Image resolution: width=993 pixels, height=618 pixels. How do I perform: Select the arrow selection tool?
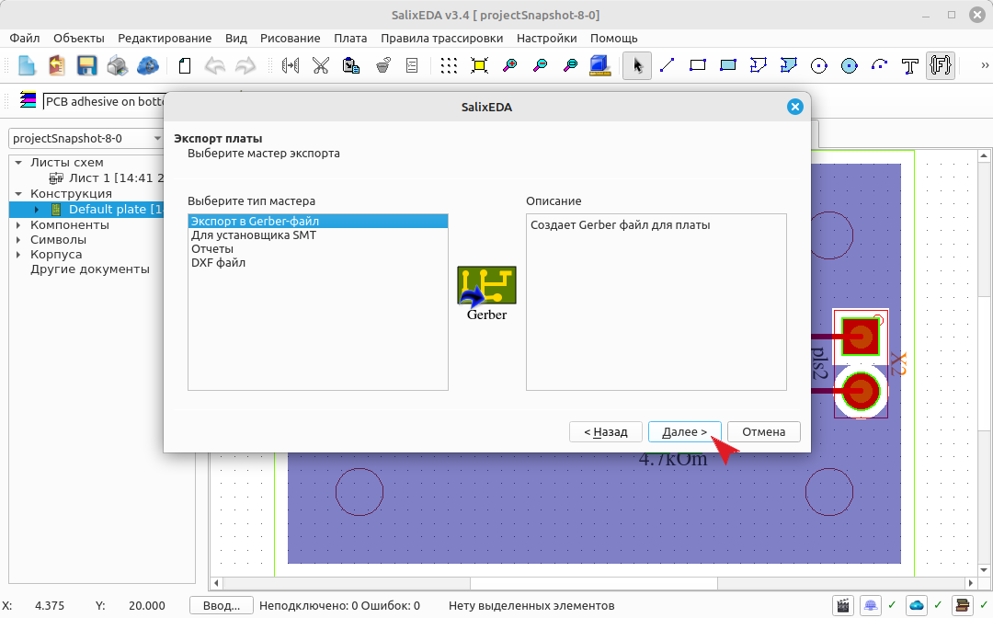point(637,65)
